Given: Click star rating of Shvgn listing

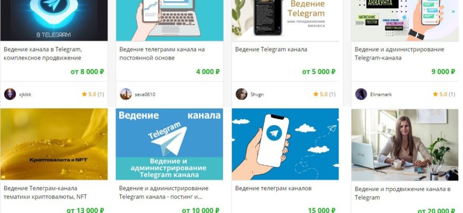Looking at the screenshot, I should [324, 94].
